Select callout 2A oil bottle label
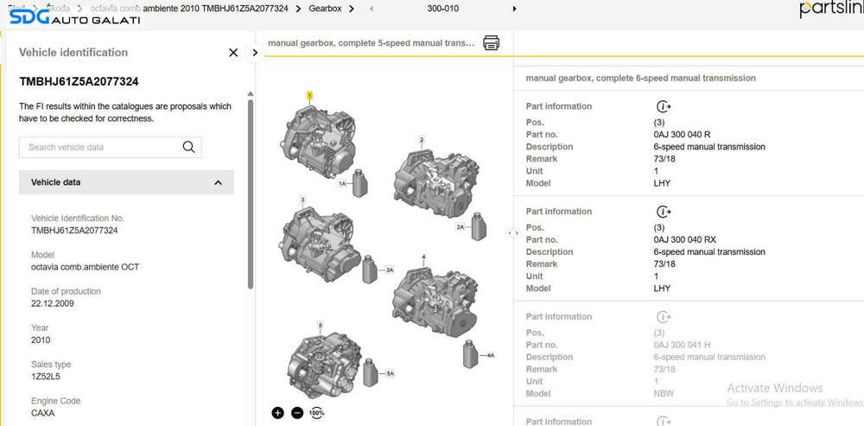864x426 pixels. coord(461,226)
